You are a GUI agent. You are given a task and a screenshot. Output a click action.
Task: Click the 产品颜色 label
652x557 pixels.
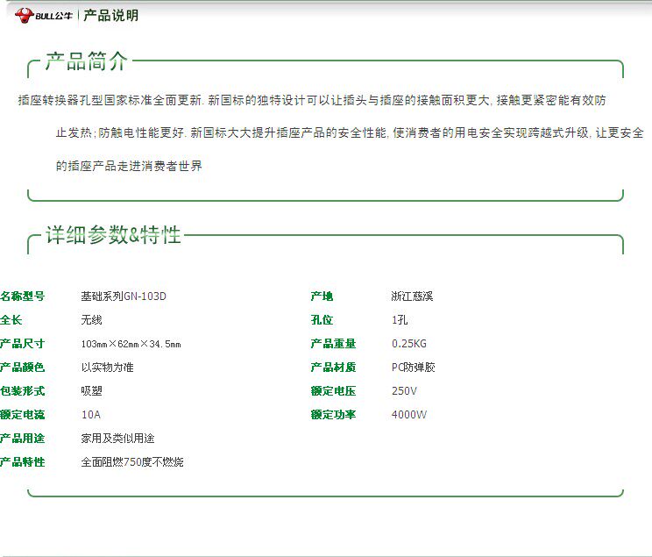22,368
